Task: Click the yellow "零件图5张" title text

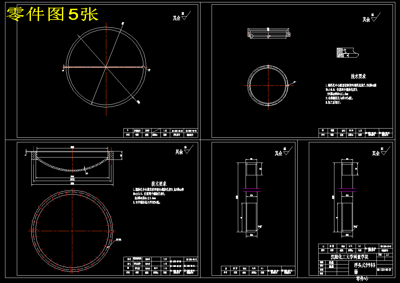Action: [x=52, y=14]
